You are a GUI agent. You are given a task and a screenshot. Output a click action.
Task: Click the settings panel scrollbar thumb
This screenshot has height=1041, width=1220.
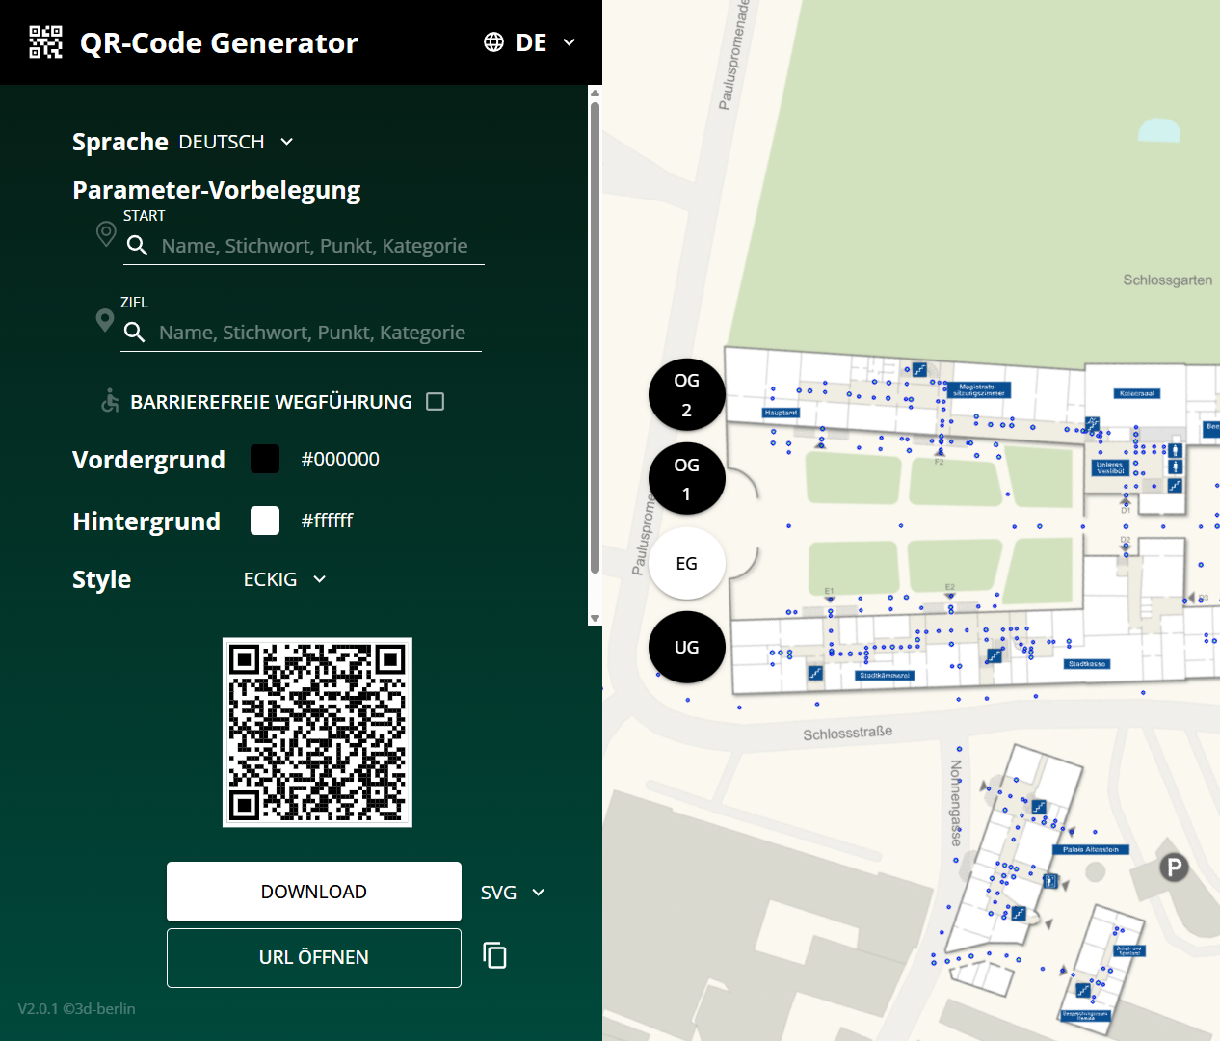[595, 337]
